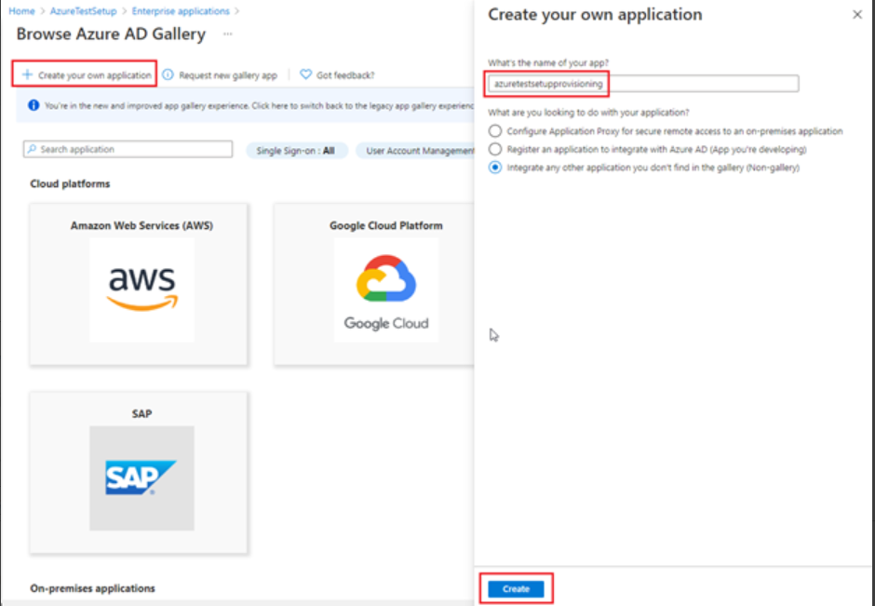Screen dimensions: 875x606
Task: Click the heart icon next to Got feedback
Action: [x=306, y=74]
